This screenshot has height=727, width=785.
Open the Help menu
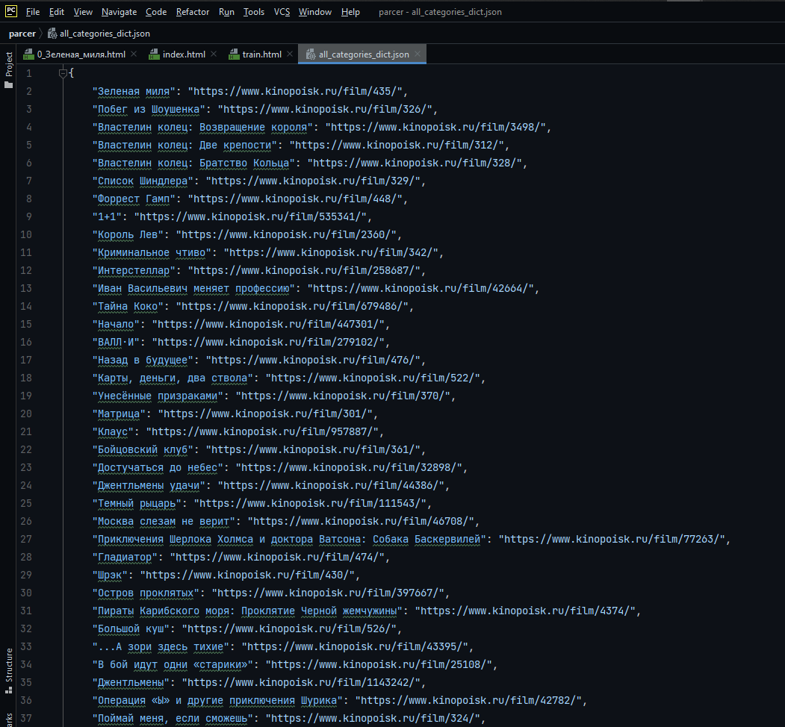(x=350, y=12)
